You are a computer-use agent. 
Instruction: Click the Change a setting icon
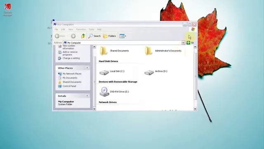click(60, 58)
